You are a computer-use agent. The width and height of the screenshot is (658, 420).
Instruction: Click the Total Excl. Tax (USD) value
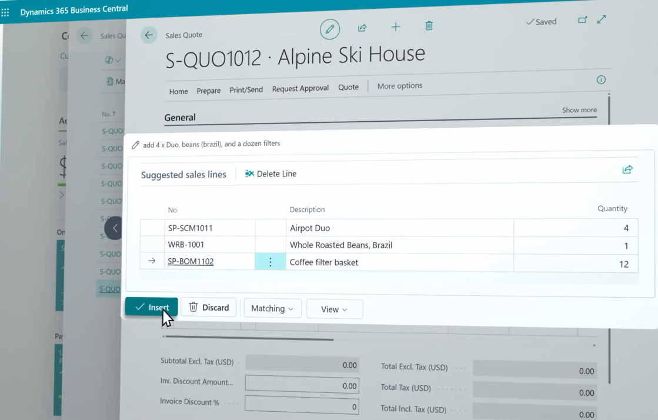coord(533,370)
